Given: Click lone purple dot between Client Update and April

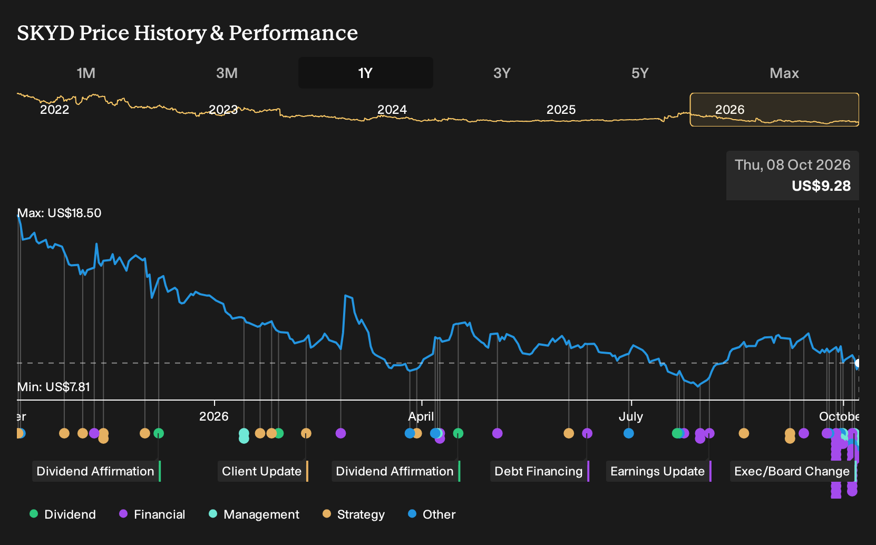Looking at the screenshot, I should [x=340, y=433].
